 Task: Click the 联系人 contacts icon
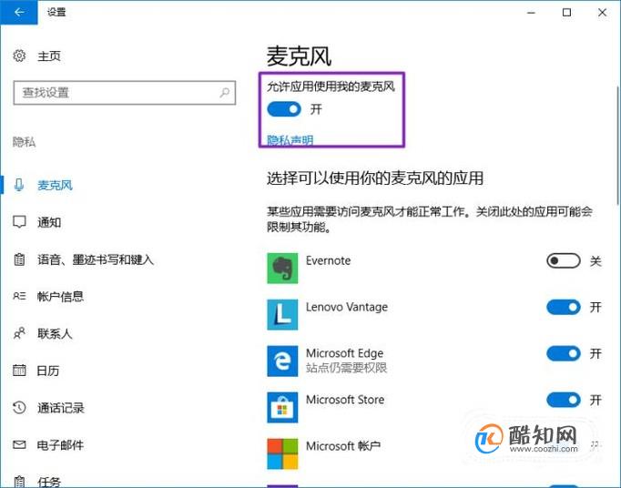19,333
